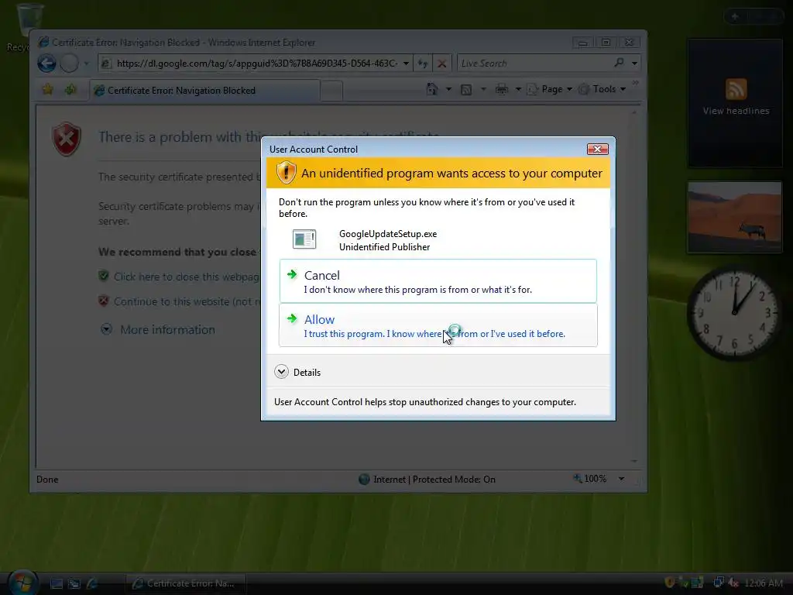Viewport: 793px width, 595px height.
Task: Select the Certificate Error: Navigation Blocked tab
Action: click(204, 91)
